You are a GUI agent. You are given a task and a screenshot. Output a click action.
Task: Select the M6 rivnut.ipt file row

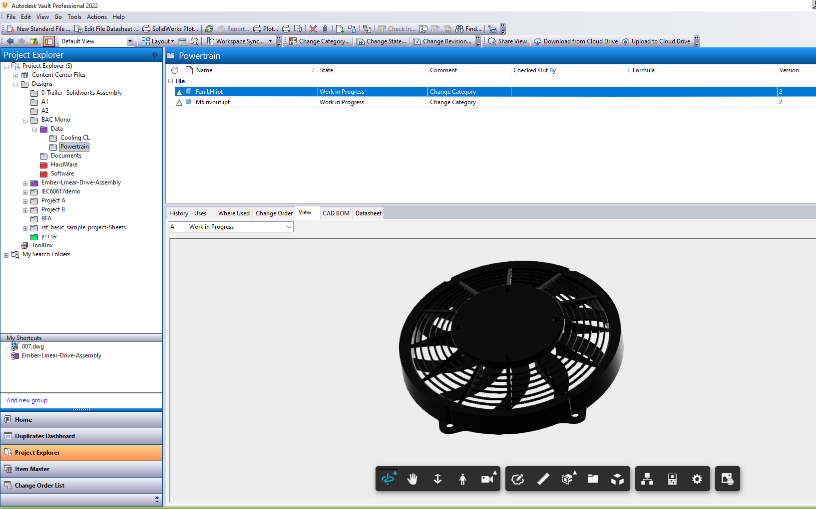pos(494,102)
